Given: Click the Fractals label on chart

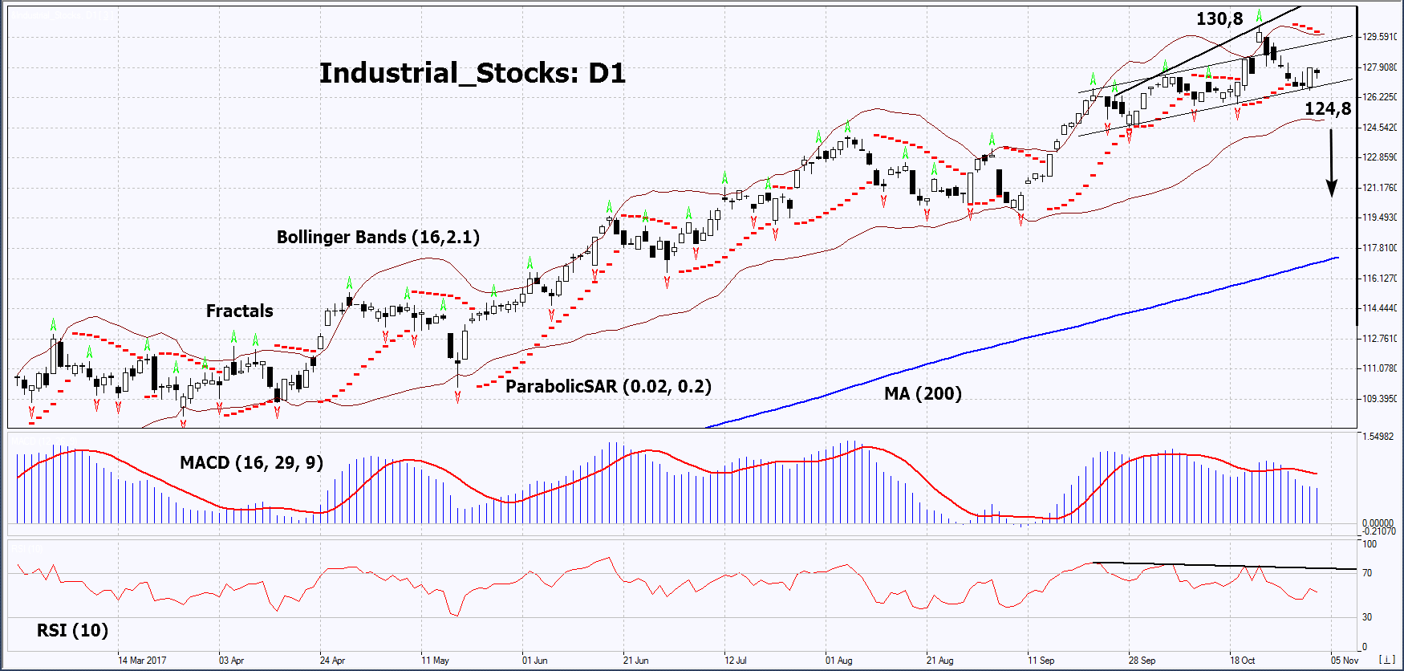Looking at the screenshot, I should click(239, 311).
